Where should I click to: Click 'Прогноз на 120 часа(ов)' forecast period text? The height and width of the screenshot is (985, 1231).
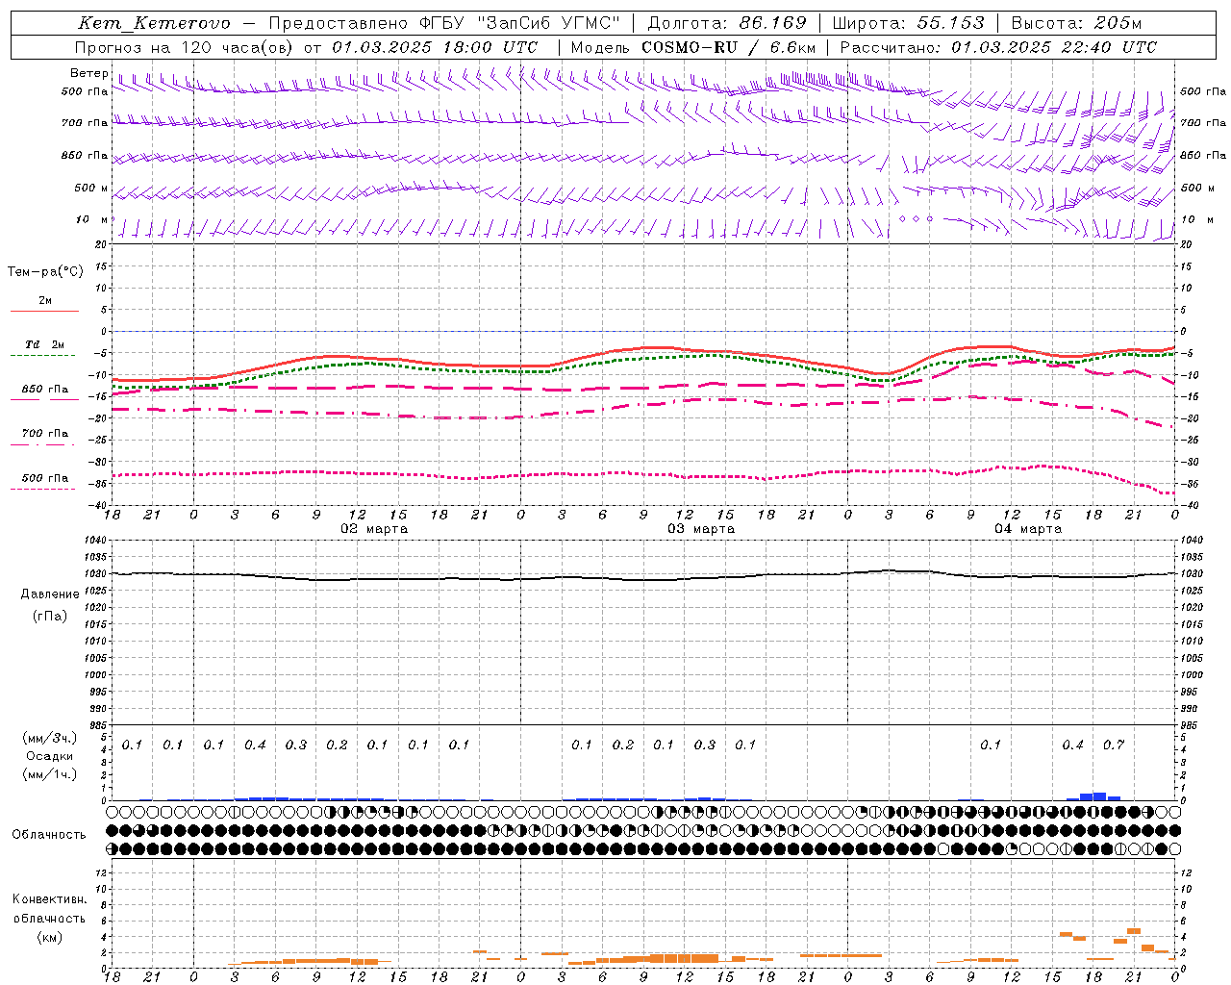coord(185,47)
